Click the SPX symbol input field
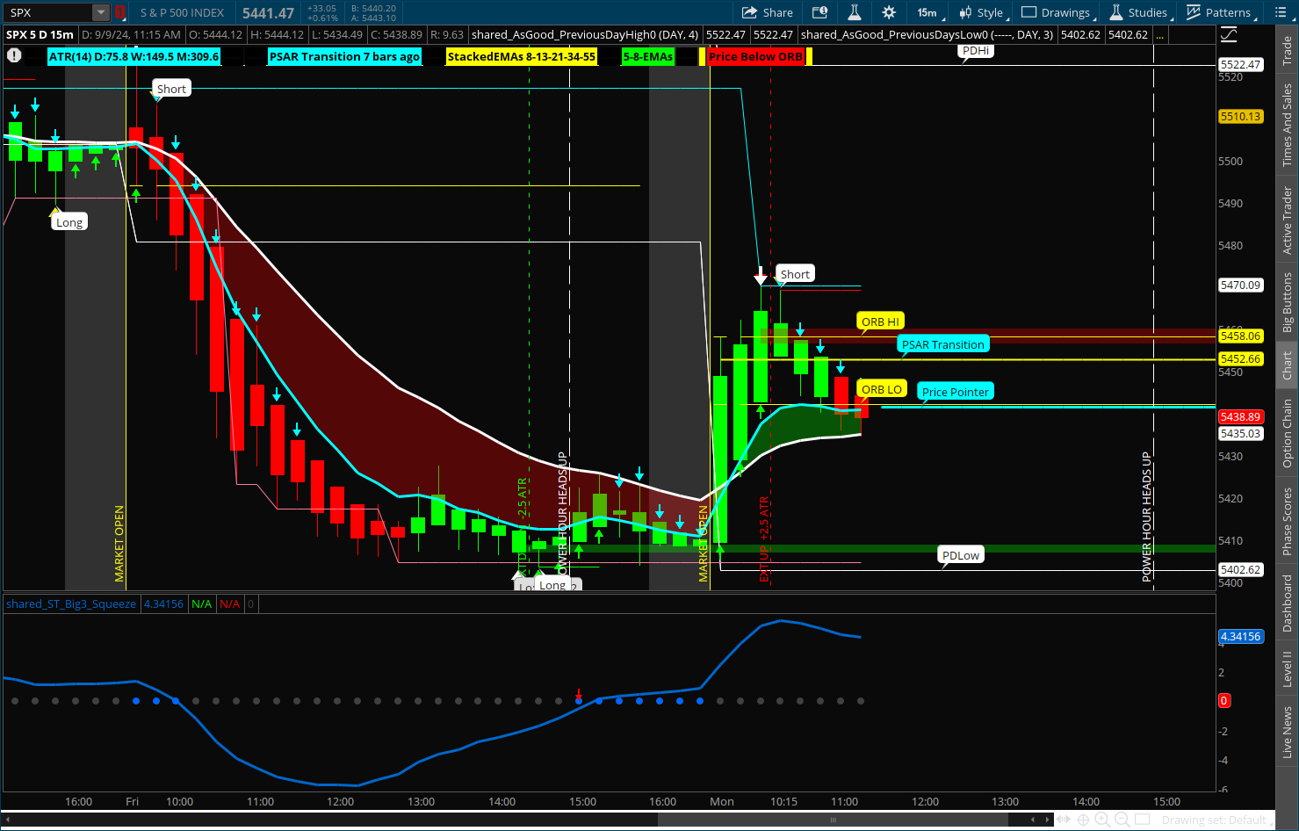The height and width of the screenshot is (831, 1299). coord(48,12)
